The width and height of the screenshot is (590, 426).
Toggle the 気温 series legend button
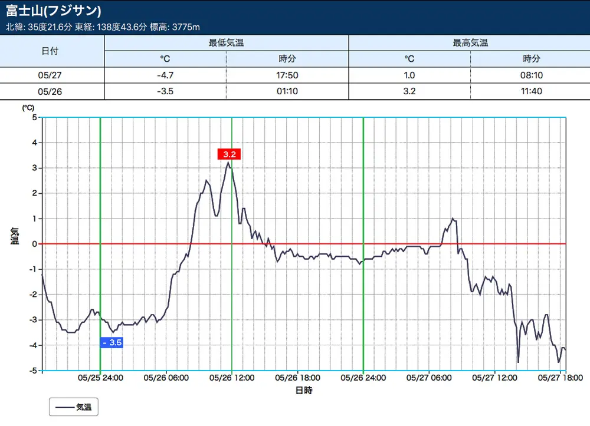click(73, 407)
